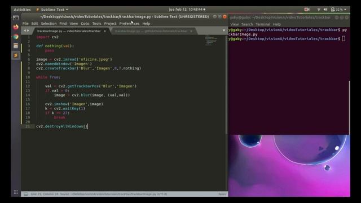Switch to the videoTutoriales trackbarImage.py tab
Viewport: 361px width, 203px height.
[x=69, y=31]
